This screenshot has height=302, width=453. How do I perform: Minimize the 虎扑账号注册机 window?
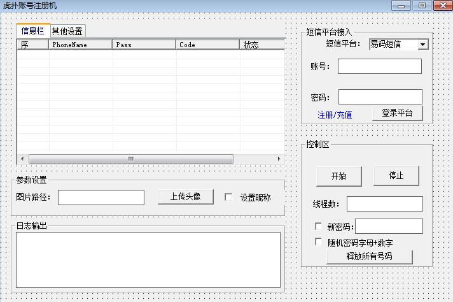(401, 6)
